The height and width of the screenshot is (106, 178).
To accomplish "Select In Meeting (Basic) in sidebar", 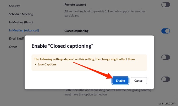I will (x=21, y=22).
